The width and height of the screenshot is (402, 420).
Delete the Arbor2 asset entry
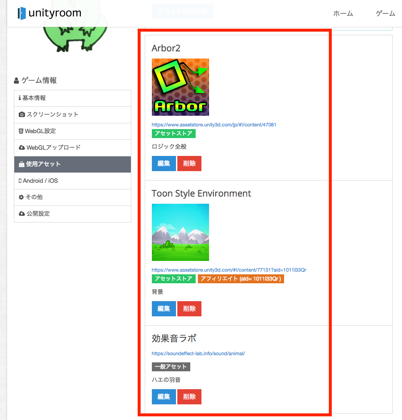tap(189, 164)
